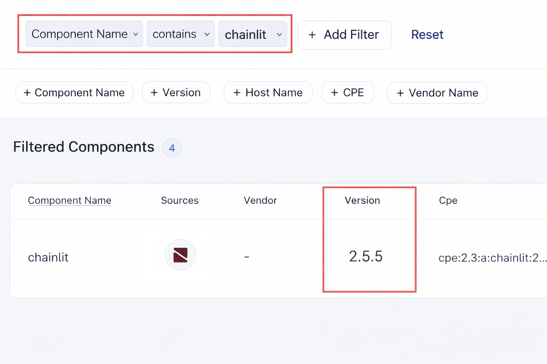Image resolution: width=547 pixels, height=364 pixels.
Task: Sort by Component Name column header
Action: (70, 200)
